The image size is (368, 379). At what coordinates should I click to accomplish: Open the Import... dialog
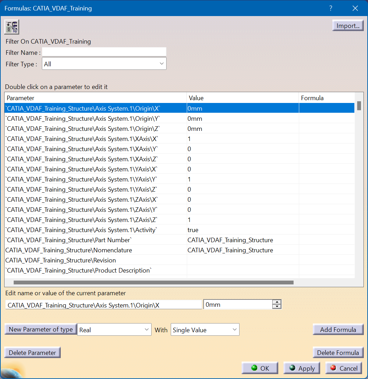pos(348,25)
